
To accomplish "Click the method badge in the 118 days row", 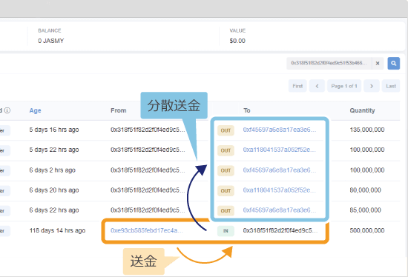I will tap(4, 231).
